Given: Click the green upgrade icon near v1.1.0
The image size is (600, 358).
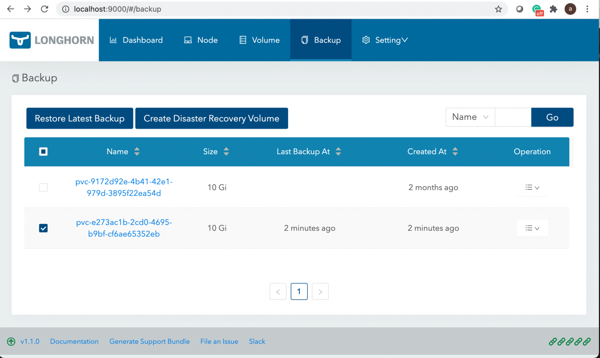Looking at the screenshot, I should click(11, 342).
